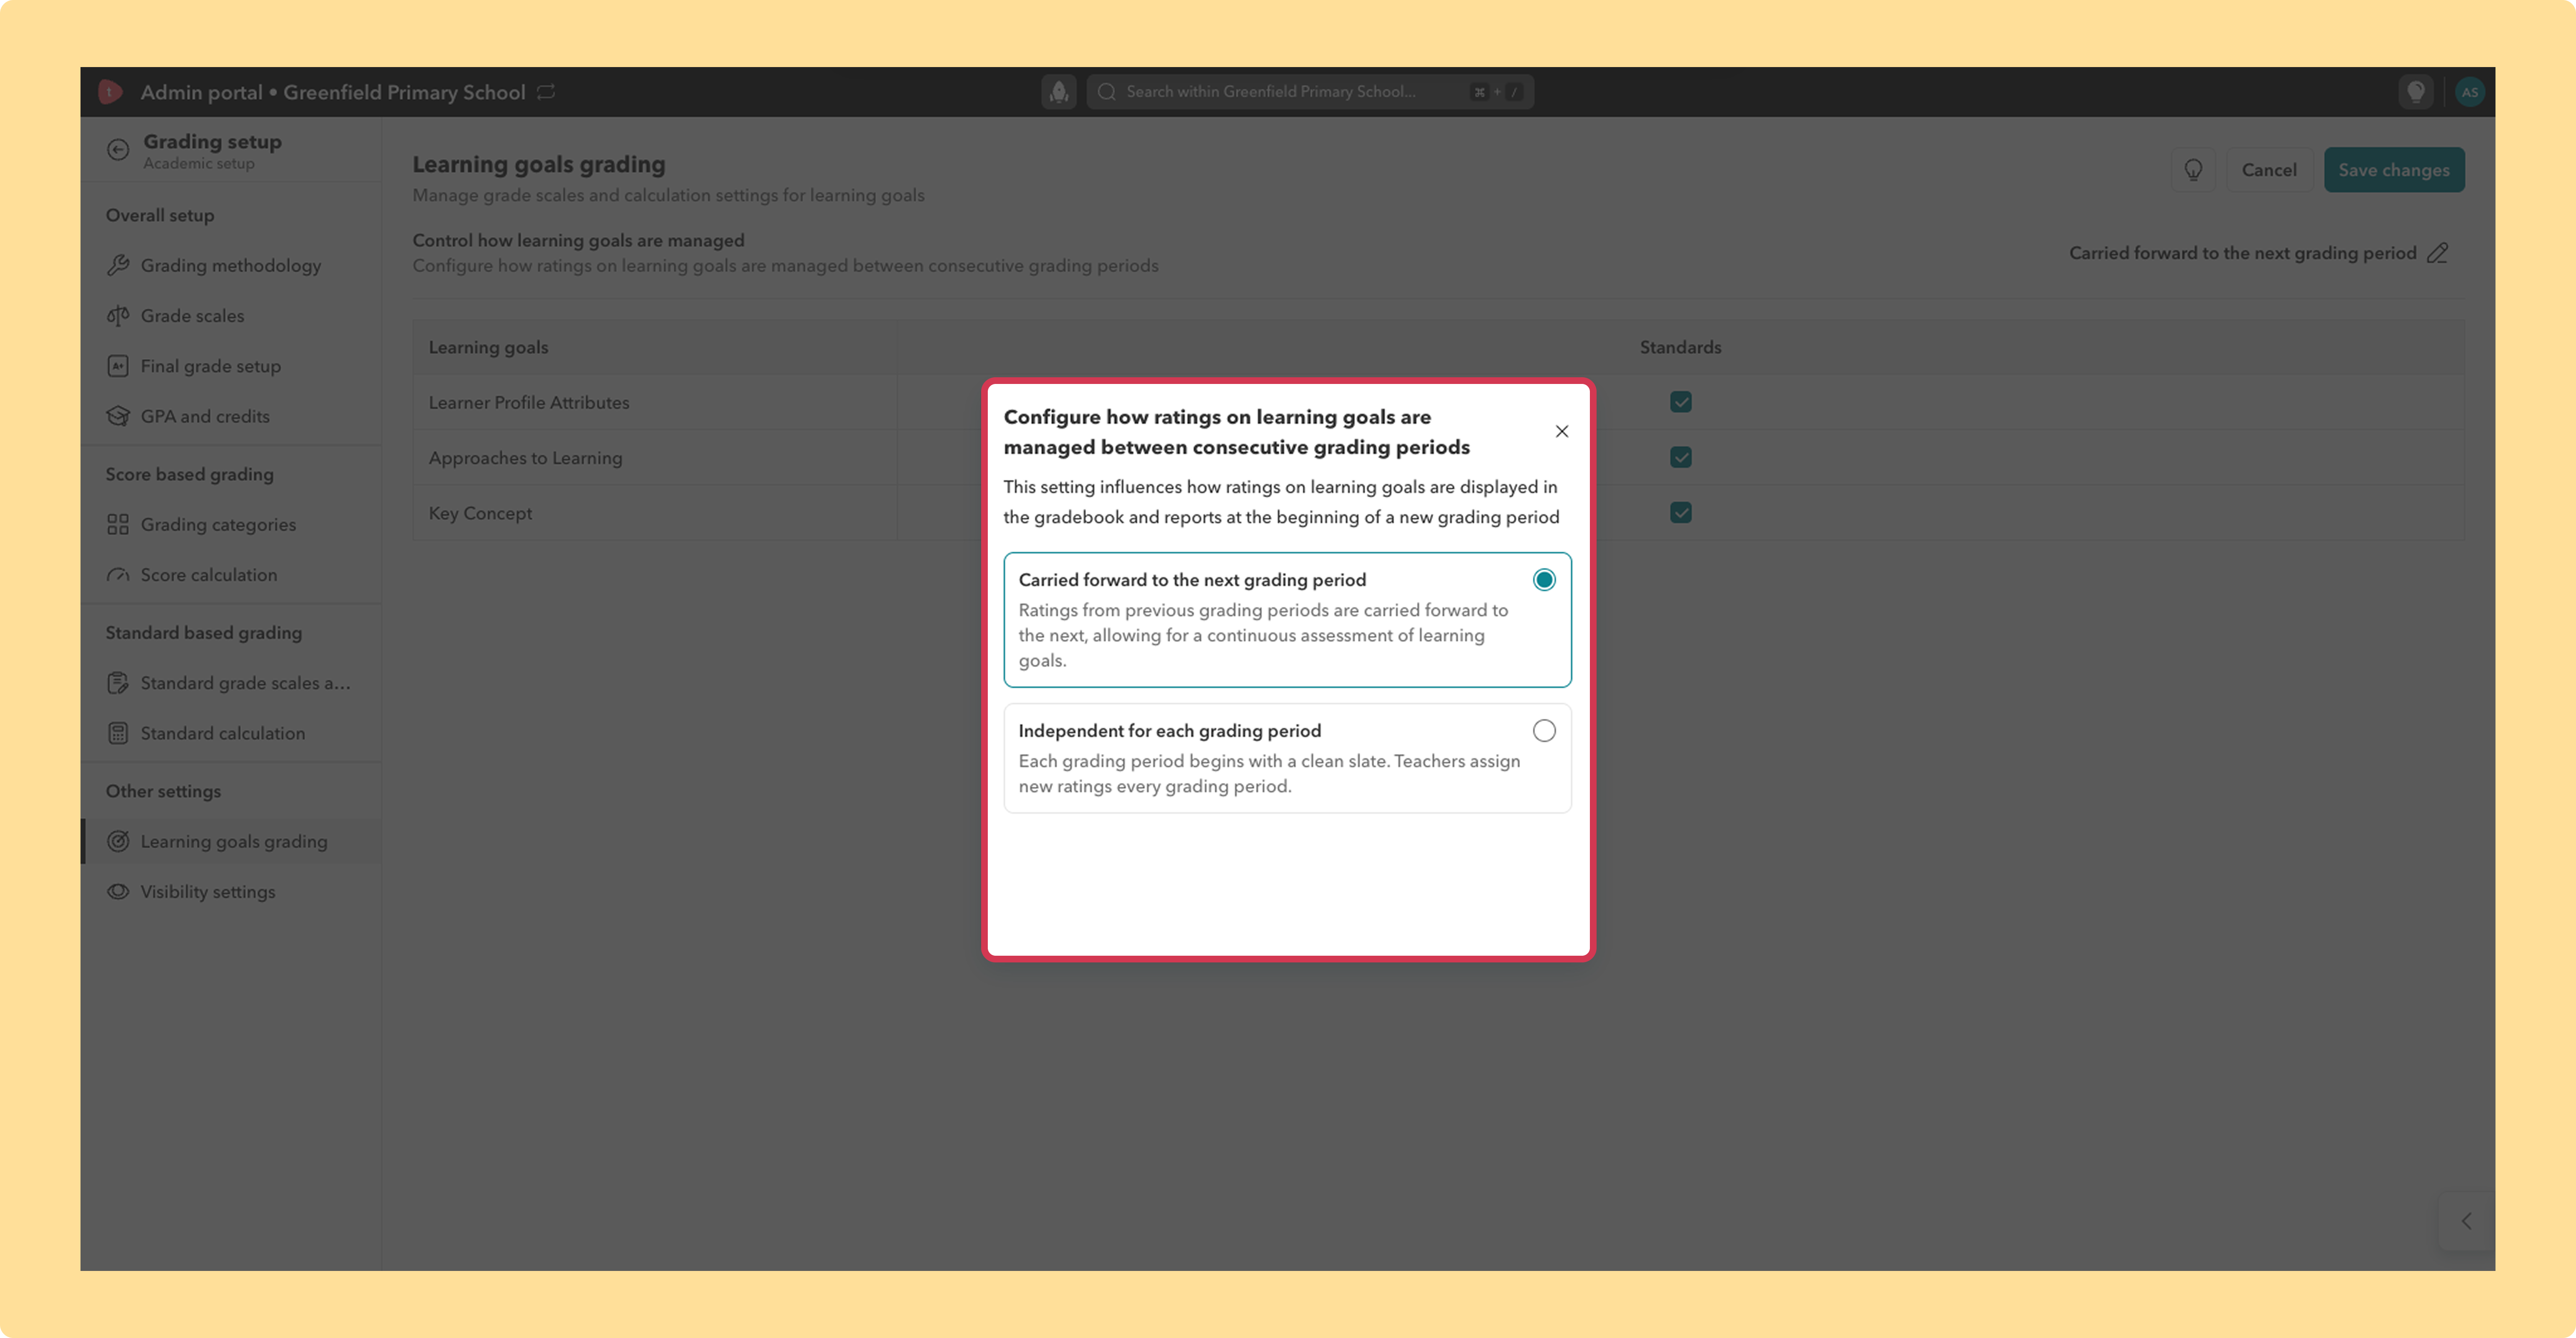Screen dimensions: 2576x1338
Task: Click the switch school icon beside Greenfield Primary School
Action: 546,92
